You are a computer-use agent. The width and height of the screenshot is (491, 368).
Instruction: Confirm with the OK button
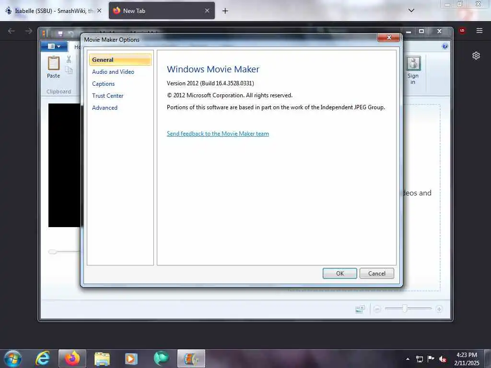click(x=340, y=273)
